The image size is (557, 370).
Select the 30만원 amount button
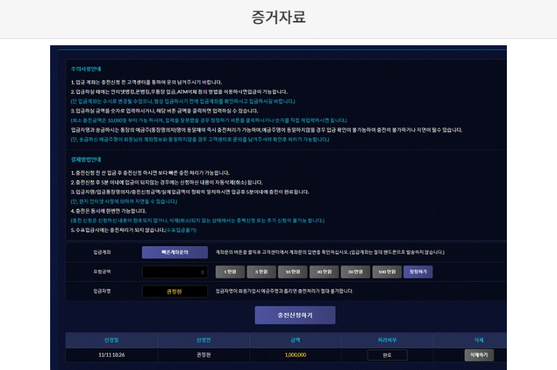(324, 272)
